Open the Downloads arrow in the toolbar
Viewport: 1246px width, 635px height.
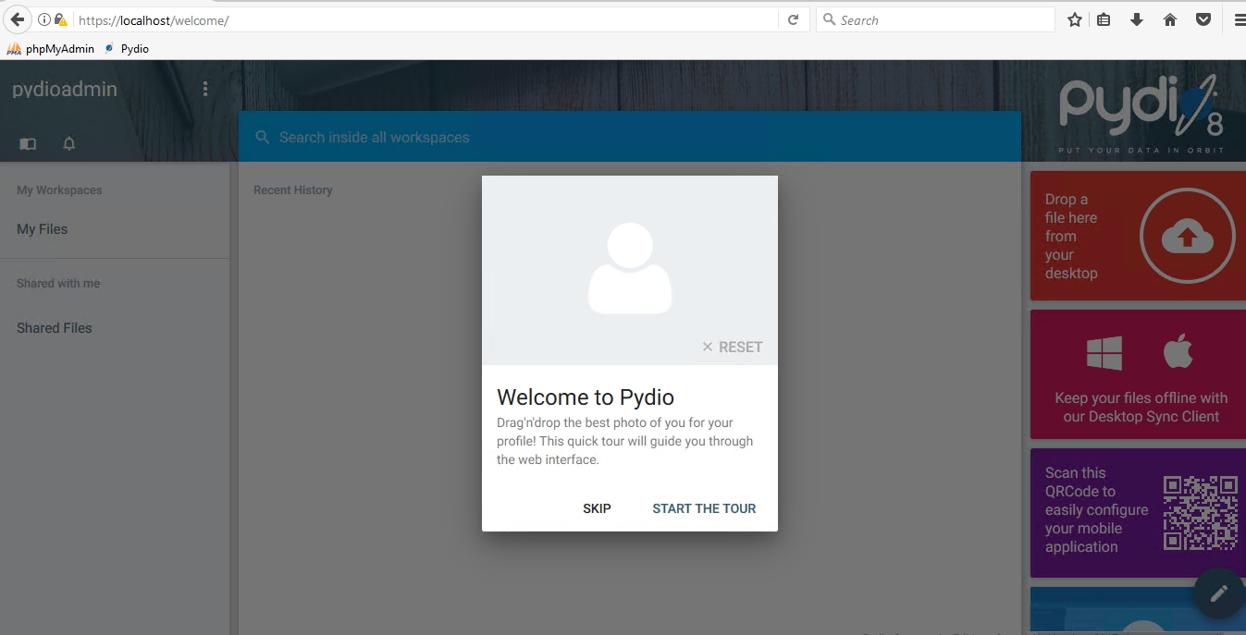point(1137,19)
